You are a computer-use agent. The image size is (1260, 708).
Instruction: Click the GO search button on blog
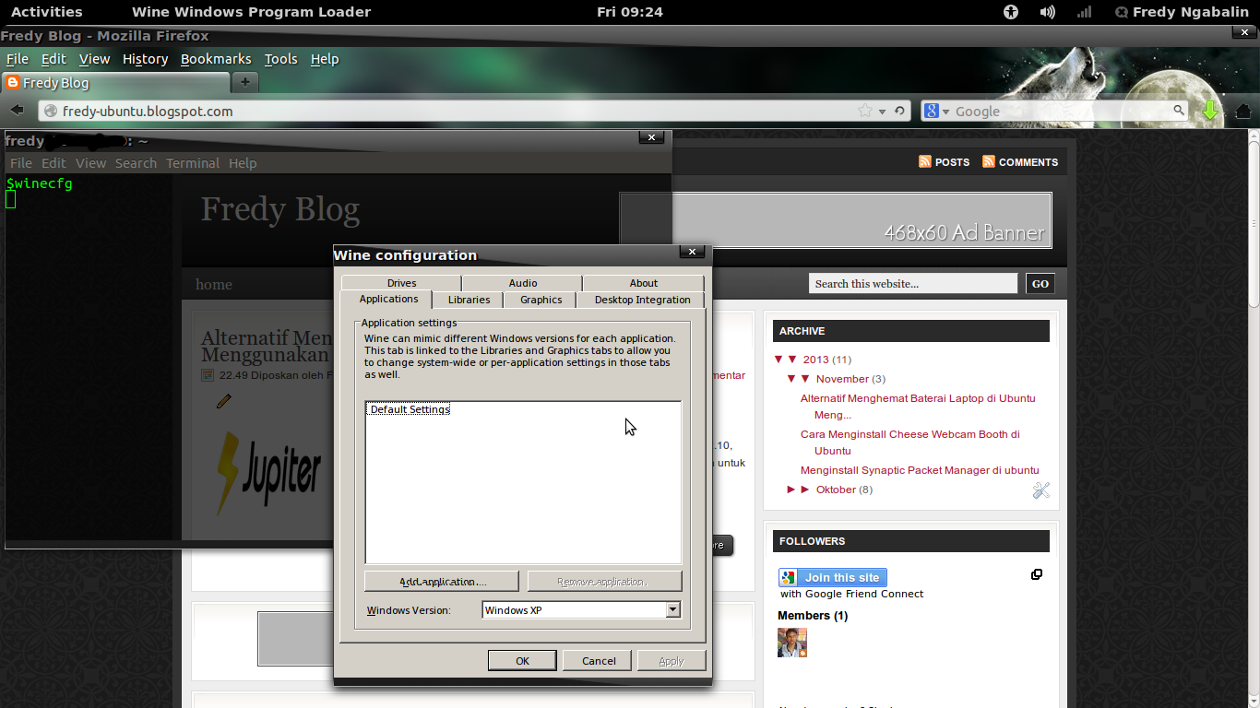click(1040, 284)
